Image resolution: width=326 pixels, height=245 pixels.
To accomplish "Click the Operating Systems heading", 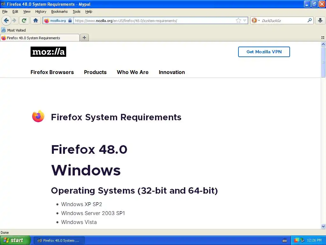I will click(x=134, y=191).
